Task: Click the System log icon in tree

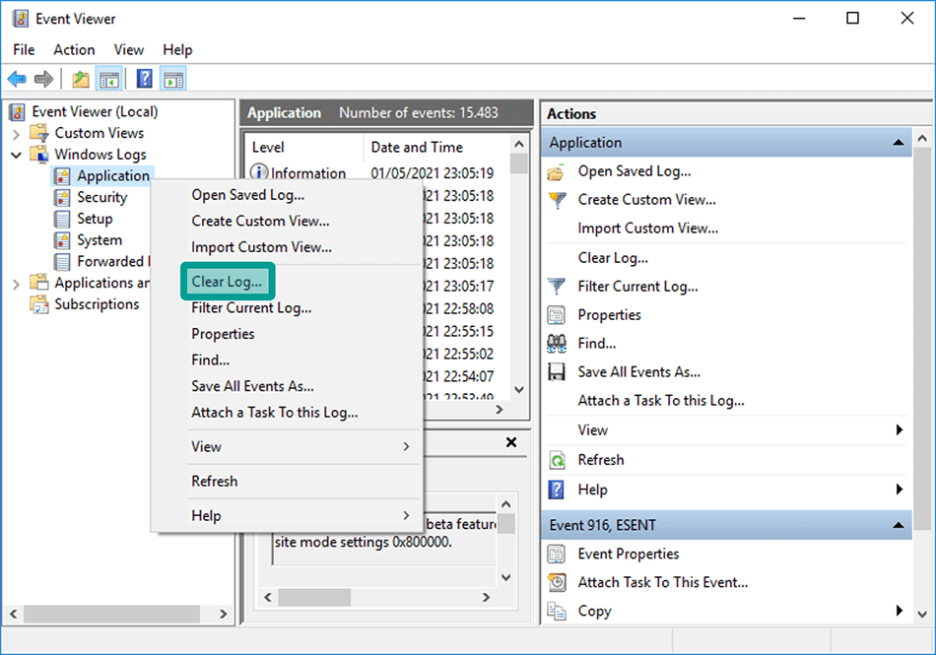Action: pos(62,240)
